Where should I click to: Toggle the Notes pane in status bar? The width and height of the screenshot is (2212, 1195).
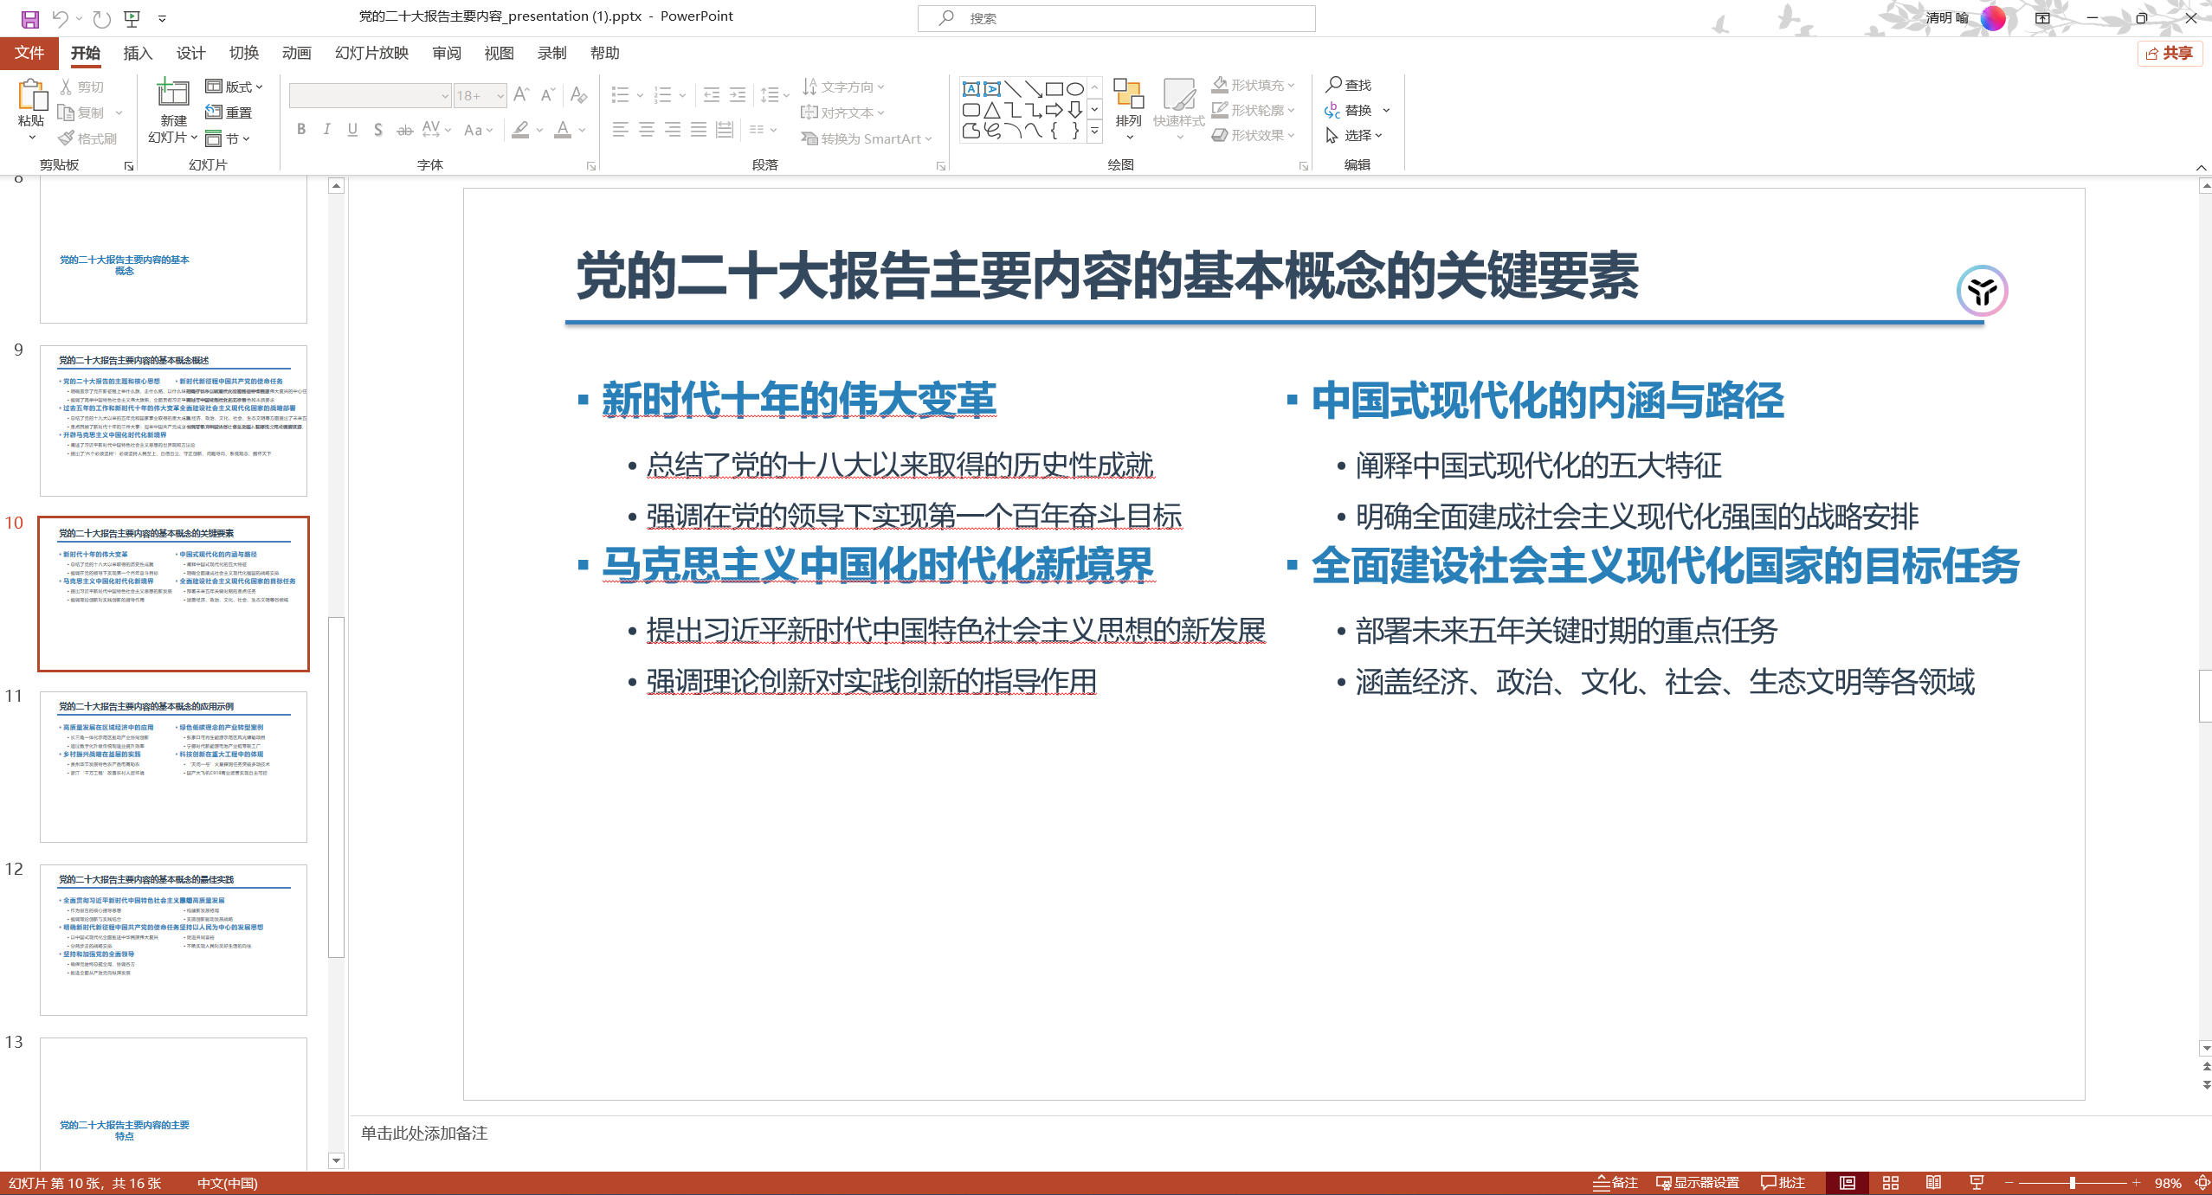(1615, 1183)
